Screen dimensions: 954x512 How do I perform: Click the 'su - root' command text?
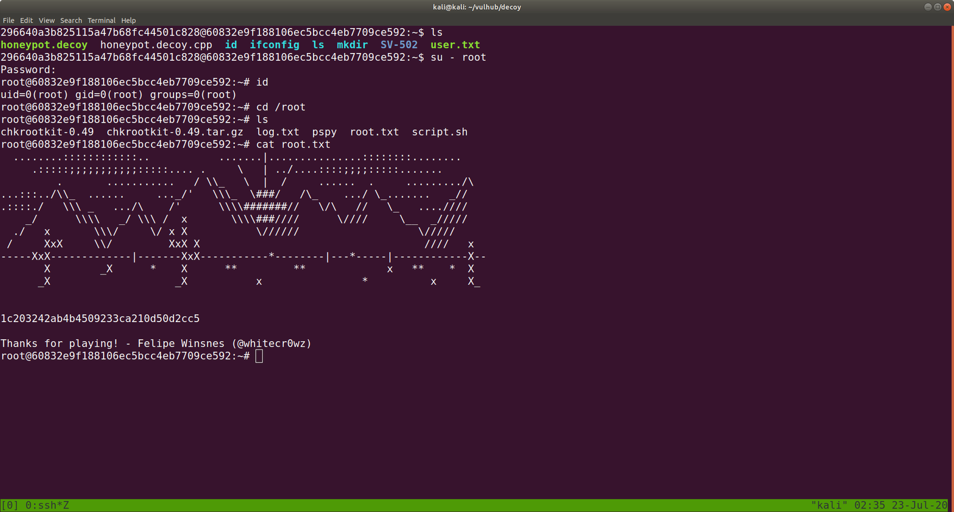pos(459,57)
